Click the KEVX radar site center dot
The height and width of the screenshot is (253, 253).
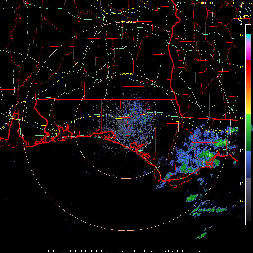pos(126,126)
